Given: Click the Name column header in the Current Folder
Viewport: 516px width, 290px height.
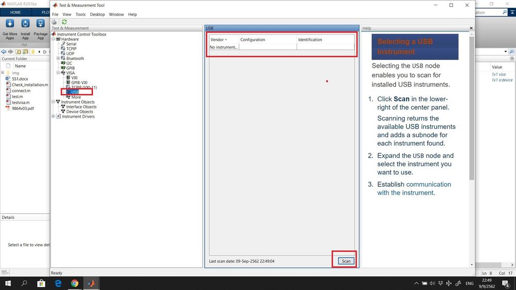Looking at the screenshot, I should (x=21, y=66).
